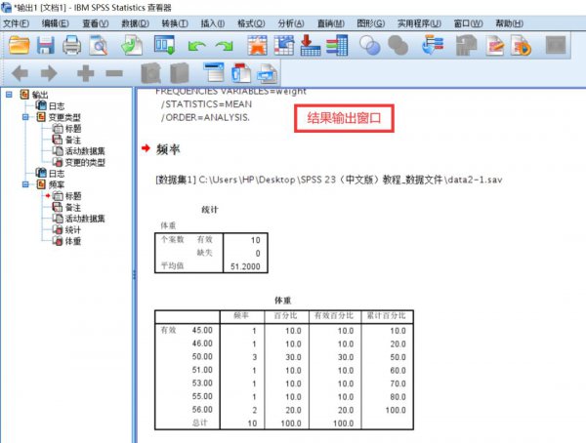
Task: Open Print Preview magnifier icon
Action: 99,45
